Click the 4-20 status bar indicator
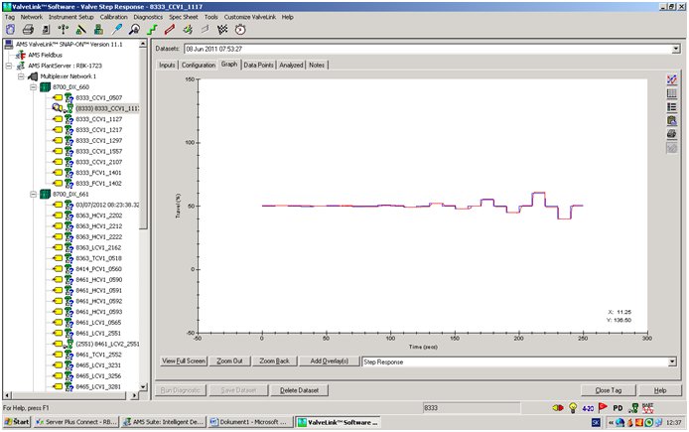The width and height of the screenshot is (689, 432). (588, 408)
